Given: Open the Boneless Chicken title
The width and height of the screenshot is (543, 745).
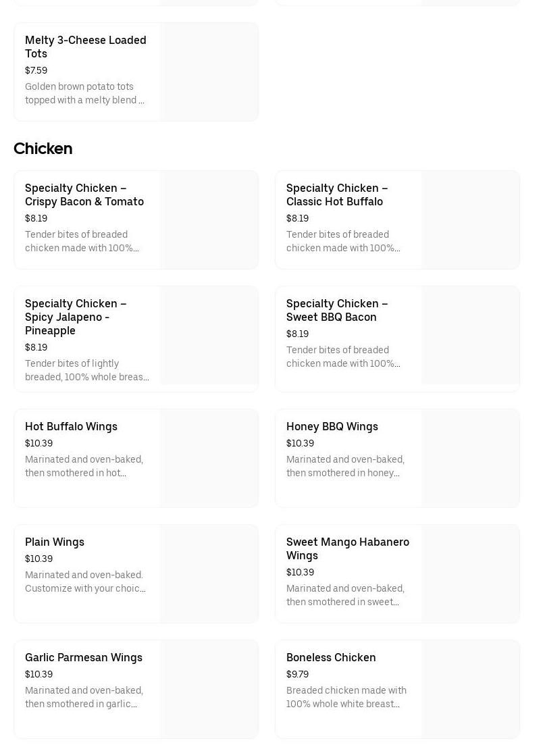Looking at the screenshot, I should pyautogui.click(x=331, y=657).
